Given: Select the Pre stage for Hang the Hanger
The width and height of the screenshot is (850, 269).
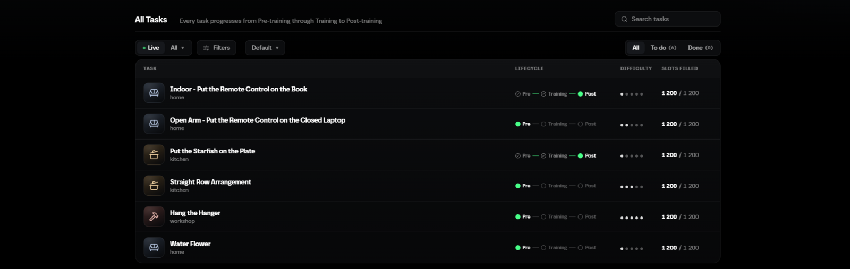Looking at the screenshot, I should pos(523,216).
